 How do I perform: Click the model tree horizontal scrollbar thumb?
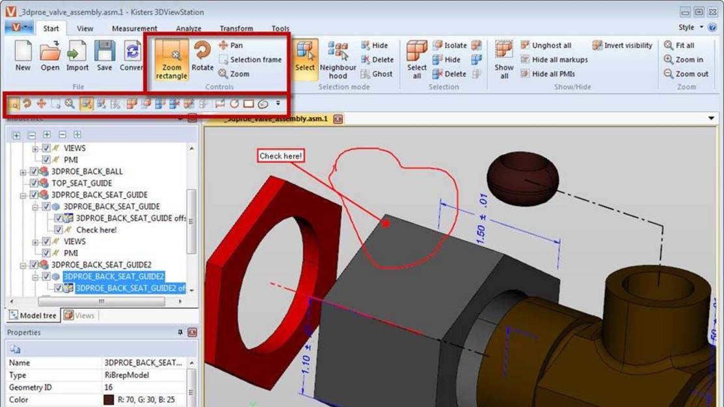pos(101,301)
